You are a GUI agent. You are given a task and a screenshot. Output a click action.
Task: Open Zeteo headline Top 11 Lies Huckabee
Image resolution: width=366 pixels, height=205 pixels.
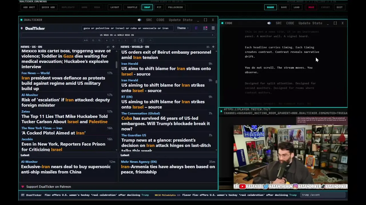pyautogui.click(x=64, y=119)
